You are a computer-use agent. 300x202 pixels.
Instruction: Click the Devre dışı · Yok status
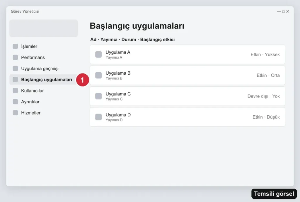264,96
